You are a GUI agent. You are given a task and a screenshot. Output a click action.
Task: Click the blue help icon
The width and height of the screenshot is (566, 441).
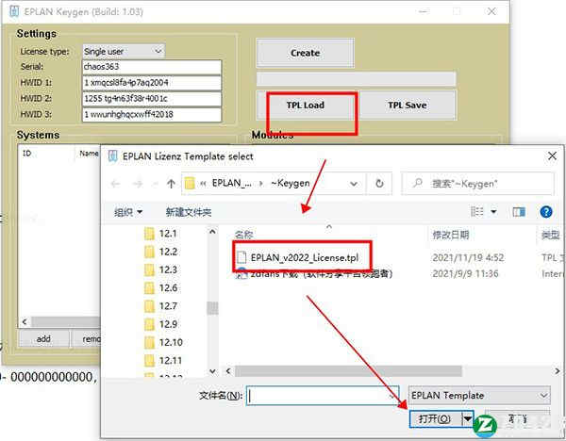click(x=546, y=212)
